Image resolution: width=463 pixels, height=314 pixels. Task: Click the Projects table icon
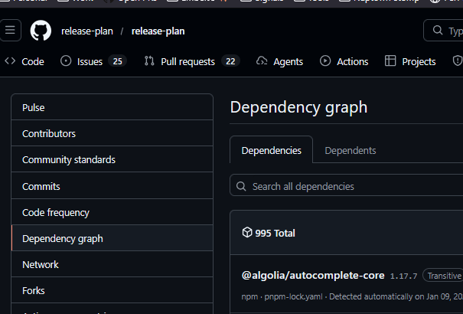(x=390, y=61)
